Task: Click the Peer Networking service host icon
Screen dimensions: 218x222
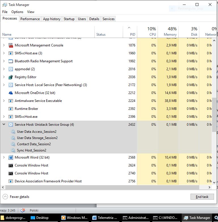Action: [11, 85]
